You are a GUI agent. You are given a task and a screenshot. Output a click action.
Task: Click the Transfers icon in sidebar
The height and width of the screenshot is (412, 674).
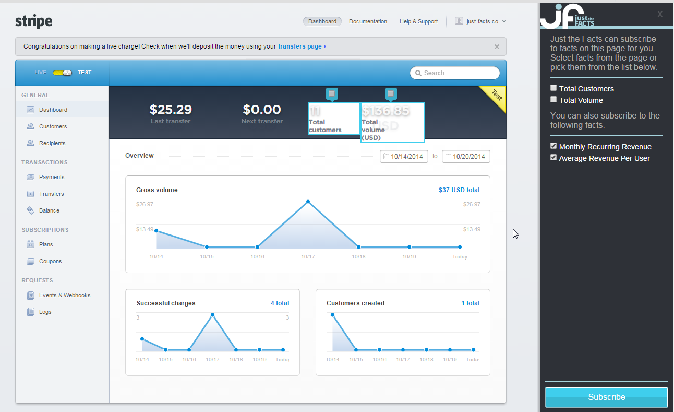pyautogui.click(x=30, y=194)
